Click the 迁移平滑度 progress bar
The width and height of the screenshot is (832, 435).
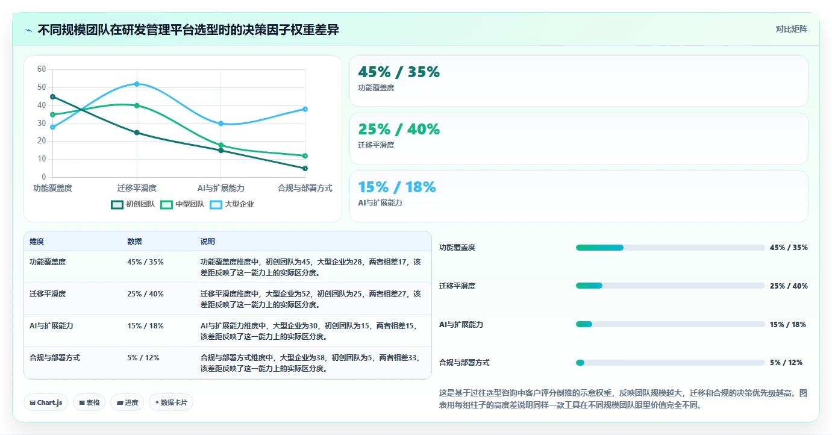670,286
